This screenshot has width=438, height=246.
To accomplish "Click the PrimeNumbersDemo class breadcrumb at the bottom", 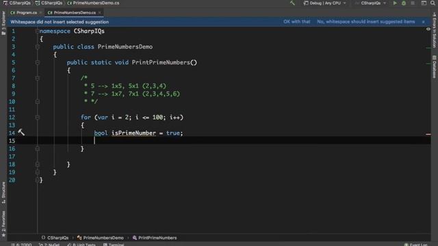I will [101, 238].
